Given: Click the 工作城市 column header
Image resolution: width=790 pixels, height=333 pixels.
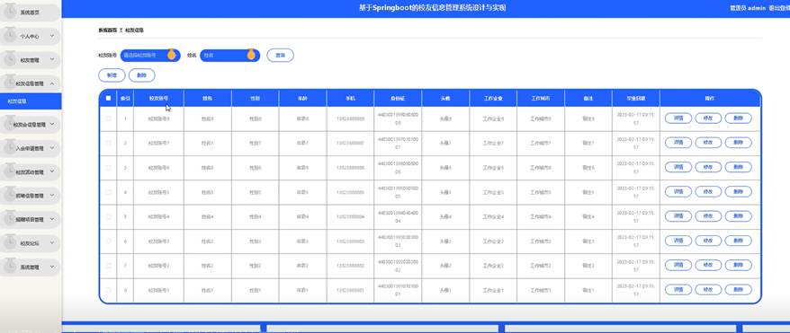Looking at the screenshot, I should (541, 99).
